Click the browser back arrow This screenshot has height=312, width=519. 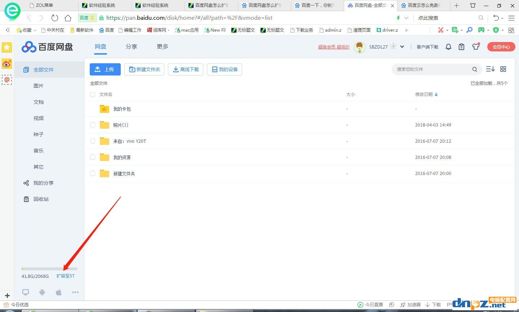29,18
